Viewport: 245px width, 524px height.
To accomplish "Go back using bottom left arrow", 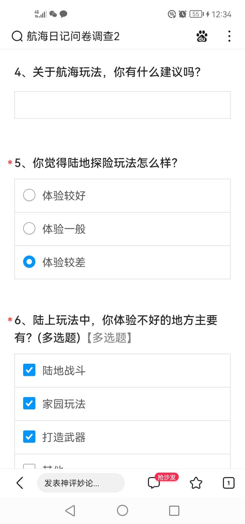I will tap(20, 483).
